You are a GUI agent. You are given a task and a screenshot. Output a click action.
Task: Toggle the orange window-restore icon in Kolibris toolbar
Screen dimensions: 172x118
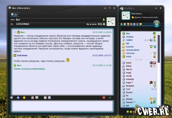tap(128, 24)
